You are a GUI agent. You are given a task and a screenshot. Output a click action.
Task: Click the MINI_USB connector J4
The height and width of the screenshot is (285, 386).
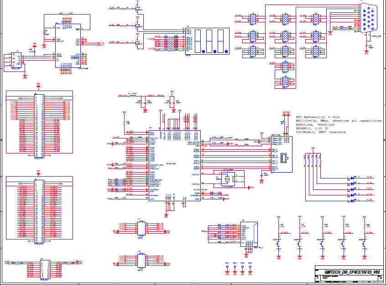click(x=16, y=60)
